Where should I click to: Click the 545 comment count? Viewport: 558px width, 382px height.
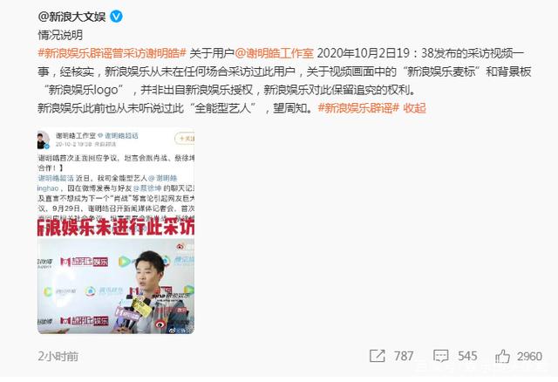click(x=467, y=356)
